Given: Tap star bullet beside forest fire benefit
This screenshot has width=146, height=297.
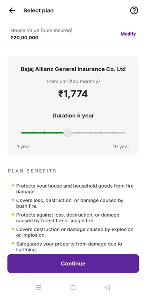Looking at the screenshot, I should pos(13,214).
